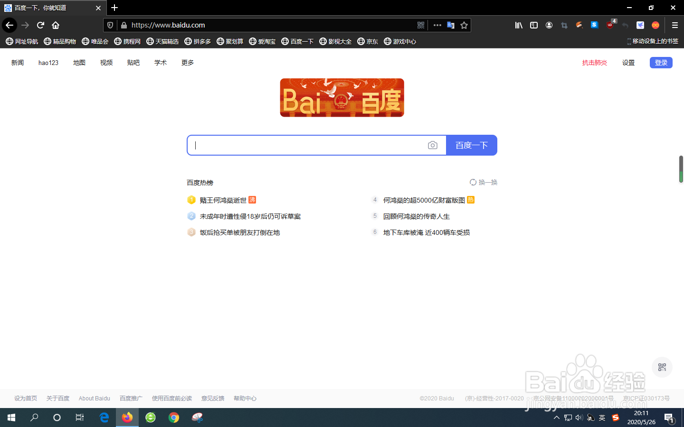The height and width of the screenshot is (427, 684).
Task: Click the 百度一下 search button
Action: (x=472, y=145)
